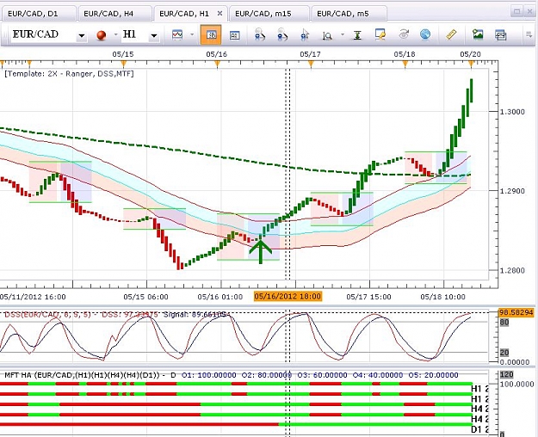This screenshot has width=538, height=437.
Task: Click the green picture snapshot icon
Action: (x=478, y=34)
